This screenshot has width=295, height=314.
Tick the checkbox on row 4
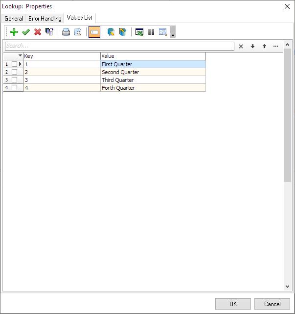coord(14,87)
